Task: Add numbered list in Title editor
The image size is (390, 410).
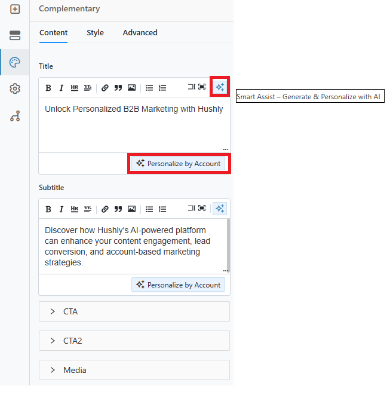Action: click(162, 88)
